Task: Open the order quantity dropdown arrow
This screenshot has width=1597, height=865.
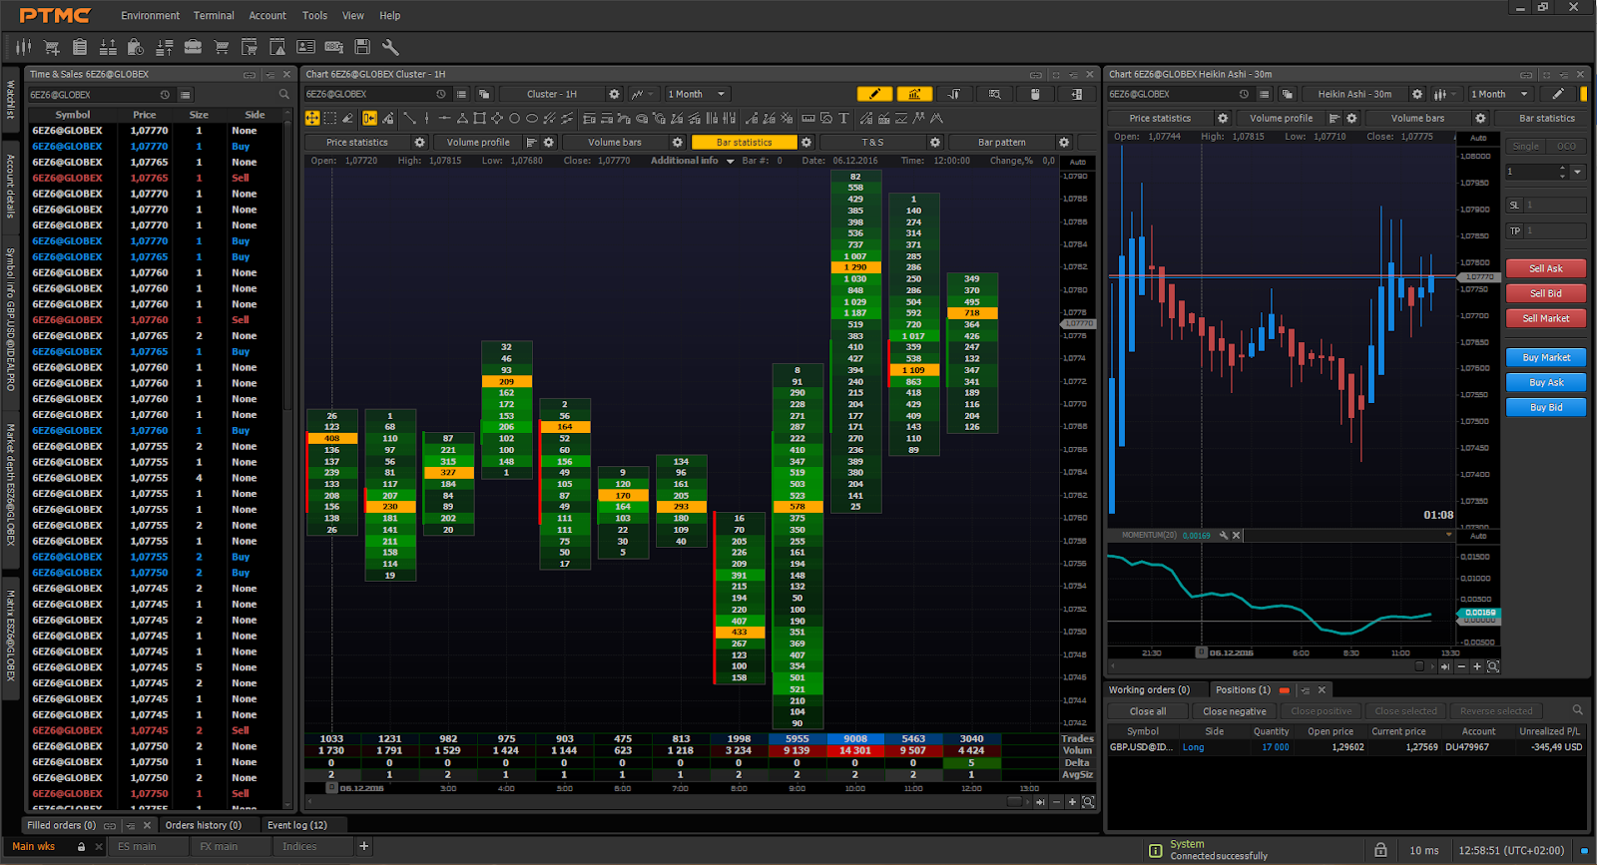Action: [x=1578, y=172]
